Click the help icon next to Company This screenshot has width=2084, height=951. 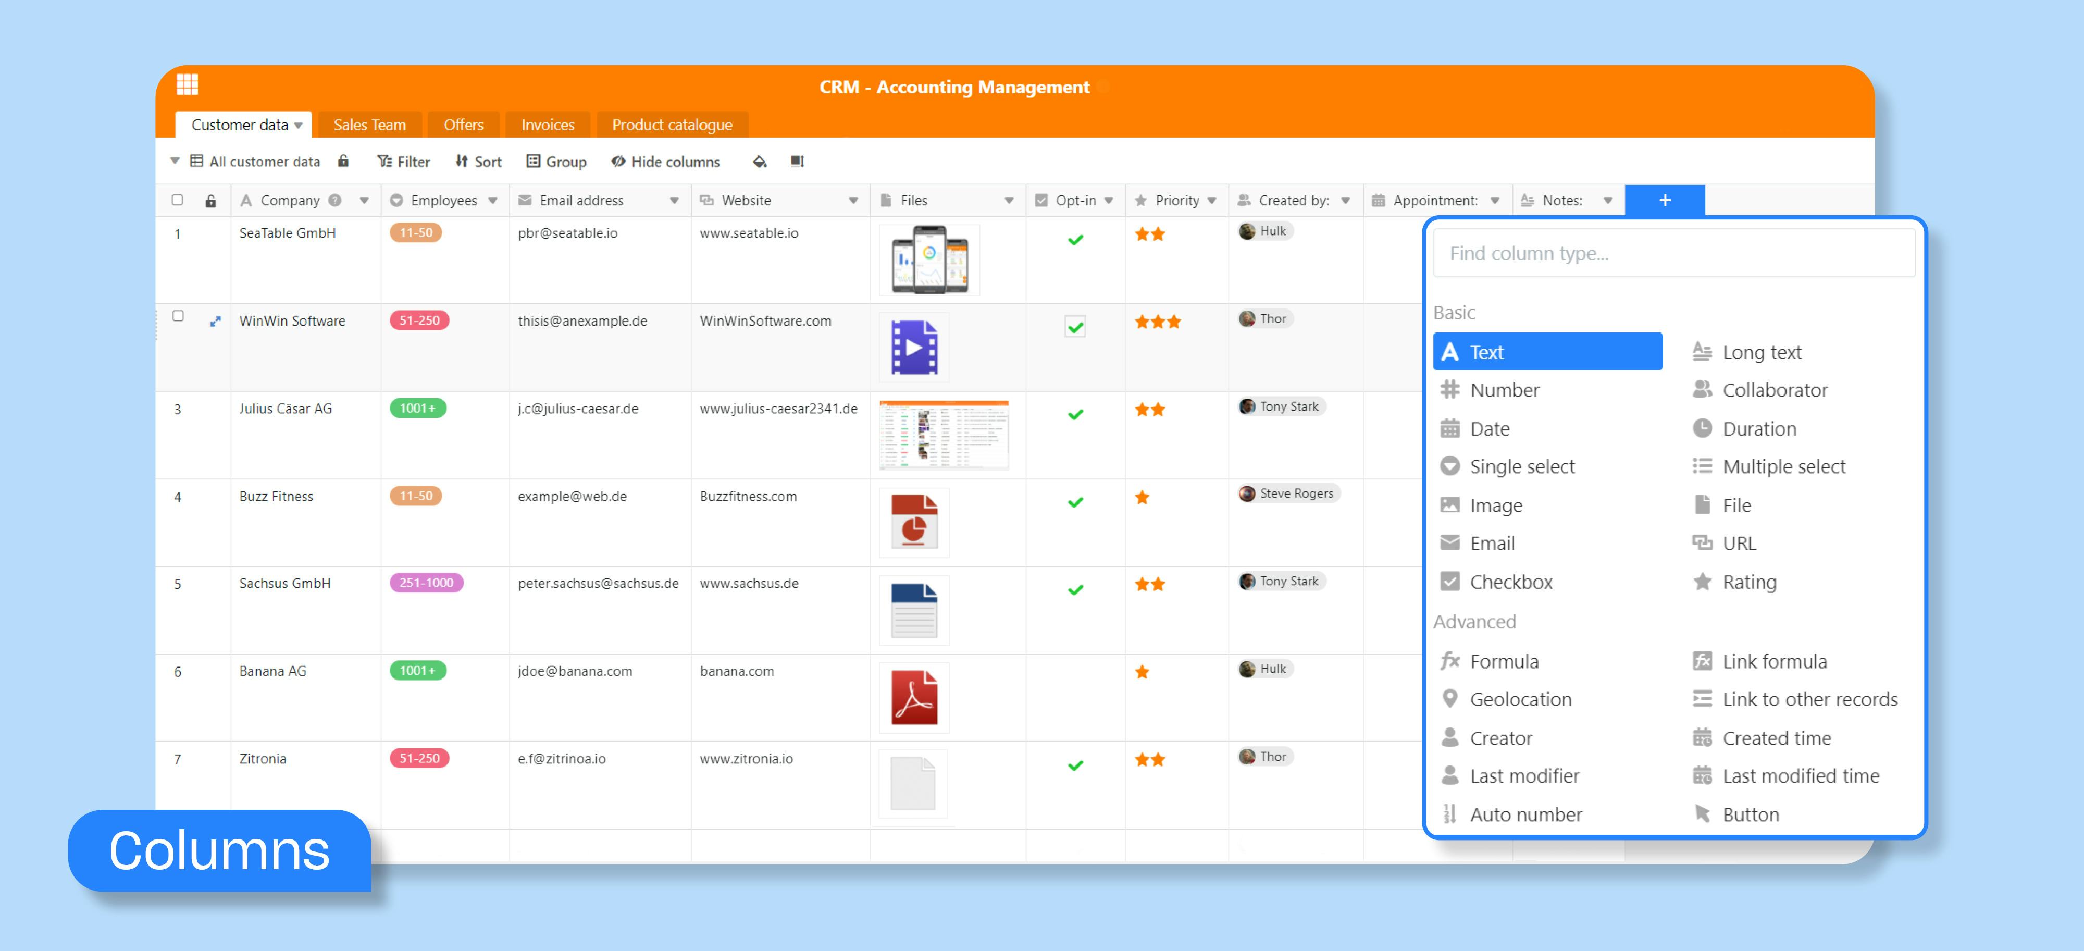pos(335,200)
